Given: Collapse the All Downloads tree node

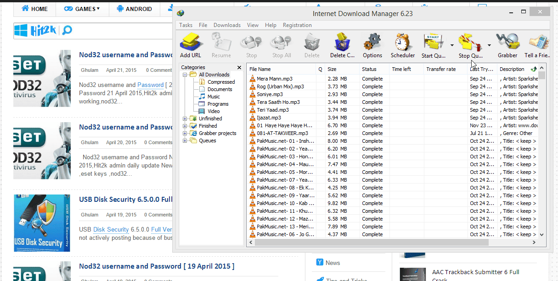Looking at the screenshot, I should tap(185, 75).
